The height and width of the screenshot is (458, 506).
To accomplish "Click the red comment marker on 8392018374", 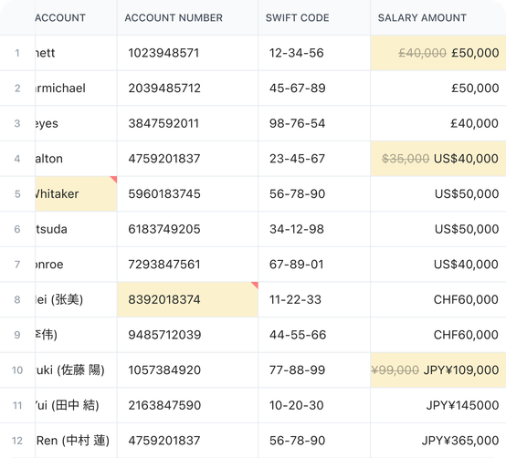I will [x=255, y=285].
